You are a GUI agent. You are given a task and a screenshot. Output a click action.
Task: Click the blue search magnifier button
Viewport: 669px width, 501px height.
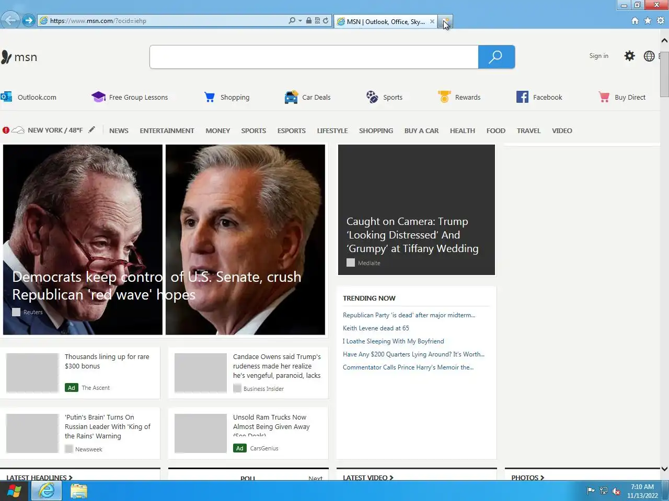tap(496, 57)
